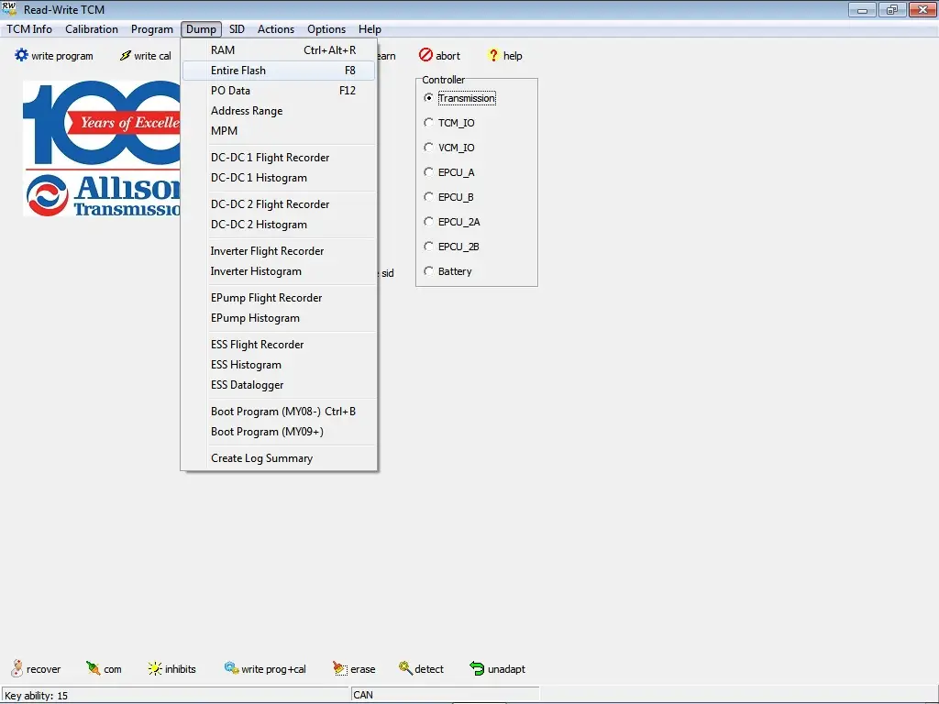The width and height of the screenshot is (939, 704).
Task: Select the EPCU_A controller option
Action: coord(428,172)
